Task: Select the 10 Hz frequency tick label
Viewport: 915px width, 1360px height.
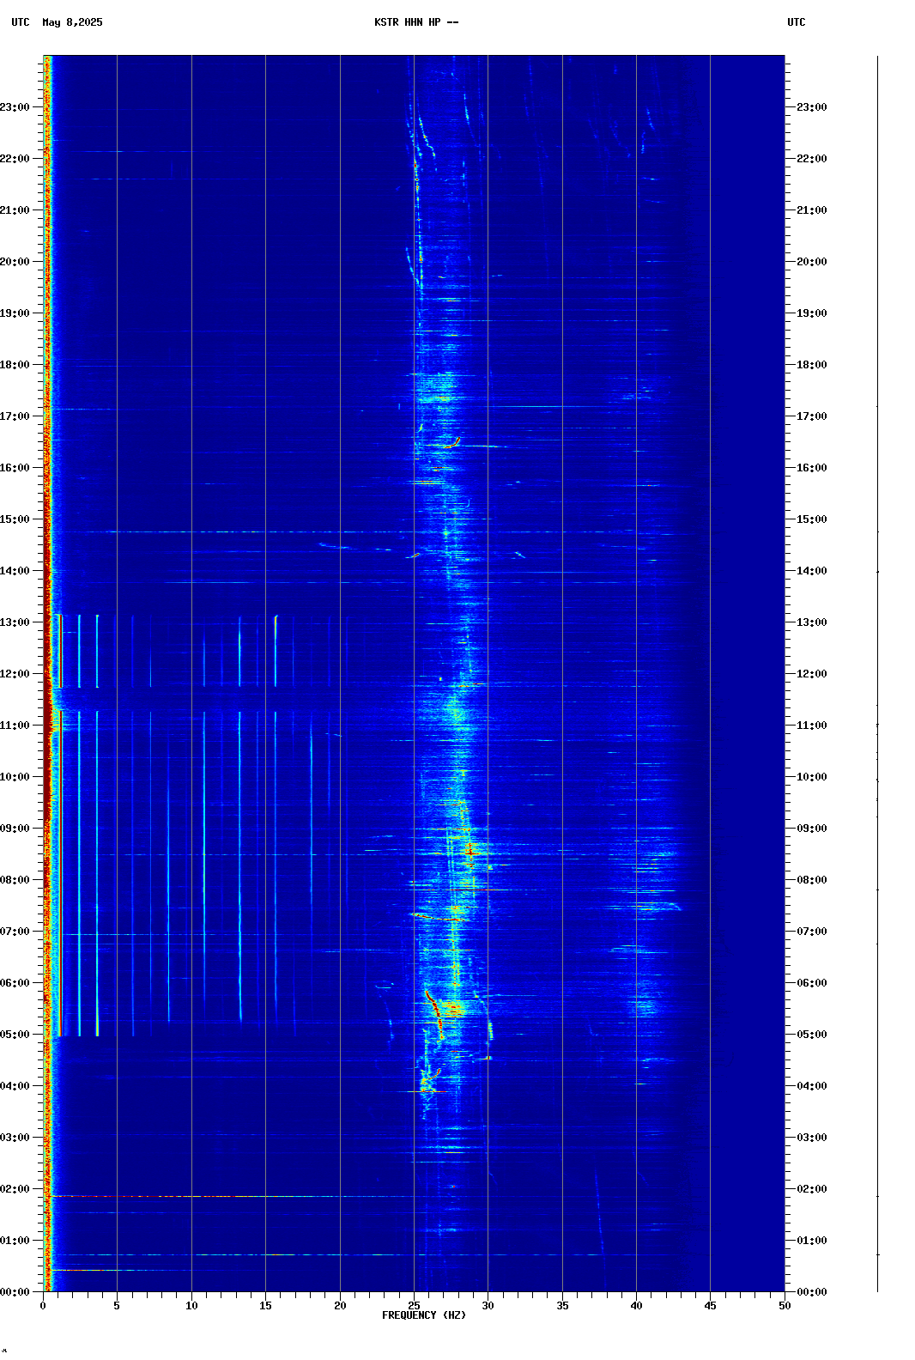Action: tap(191, 1306)
